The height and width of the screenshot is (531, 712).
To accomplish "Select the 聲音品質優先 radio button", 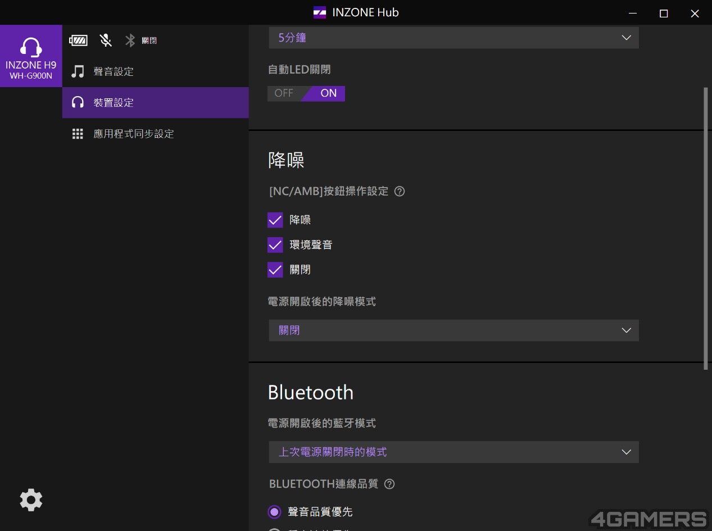I will pos(274,512).
